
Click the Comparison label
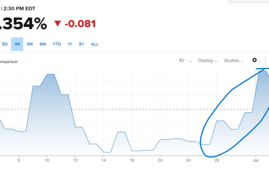pos(8,62)
